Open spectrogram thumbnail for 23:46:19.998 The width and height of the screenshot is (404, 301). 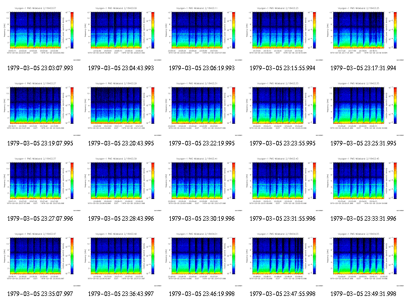click(x=202, y=260)
